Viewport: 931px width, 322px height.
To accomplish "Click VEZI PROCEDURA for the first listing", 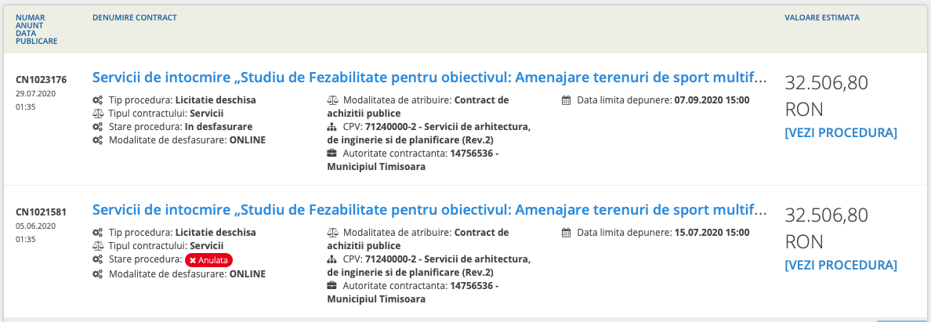I will point(841,132).
